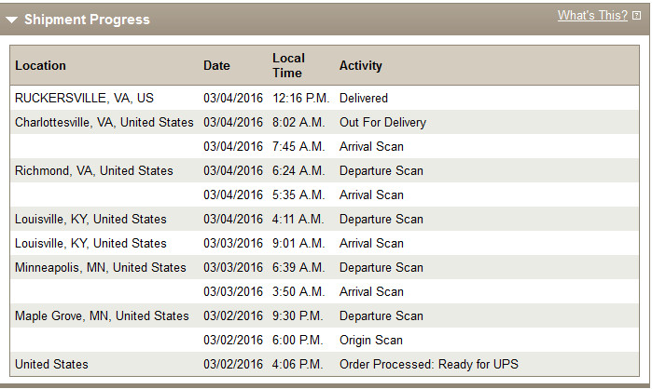652x389 pixels.
Task: Click Maple Grove, MN, United States location
Action: coord(102,316)
